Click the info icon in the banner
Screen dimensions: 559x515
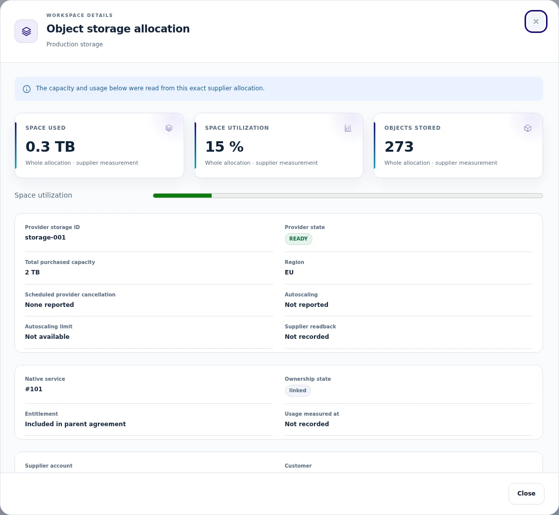pos(27,89)
